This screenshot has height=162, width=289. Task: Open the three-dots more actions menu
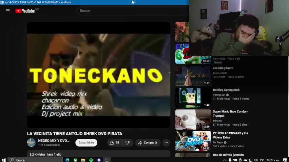(x=166, y=143)
